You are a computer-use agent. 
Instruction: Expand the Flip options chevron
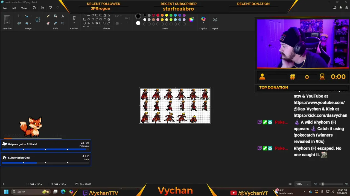click(30, 23)
